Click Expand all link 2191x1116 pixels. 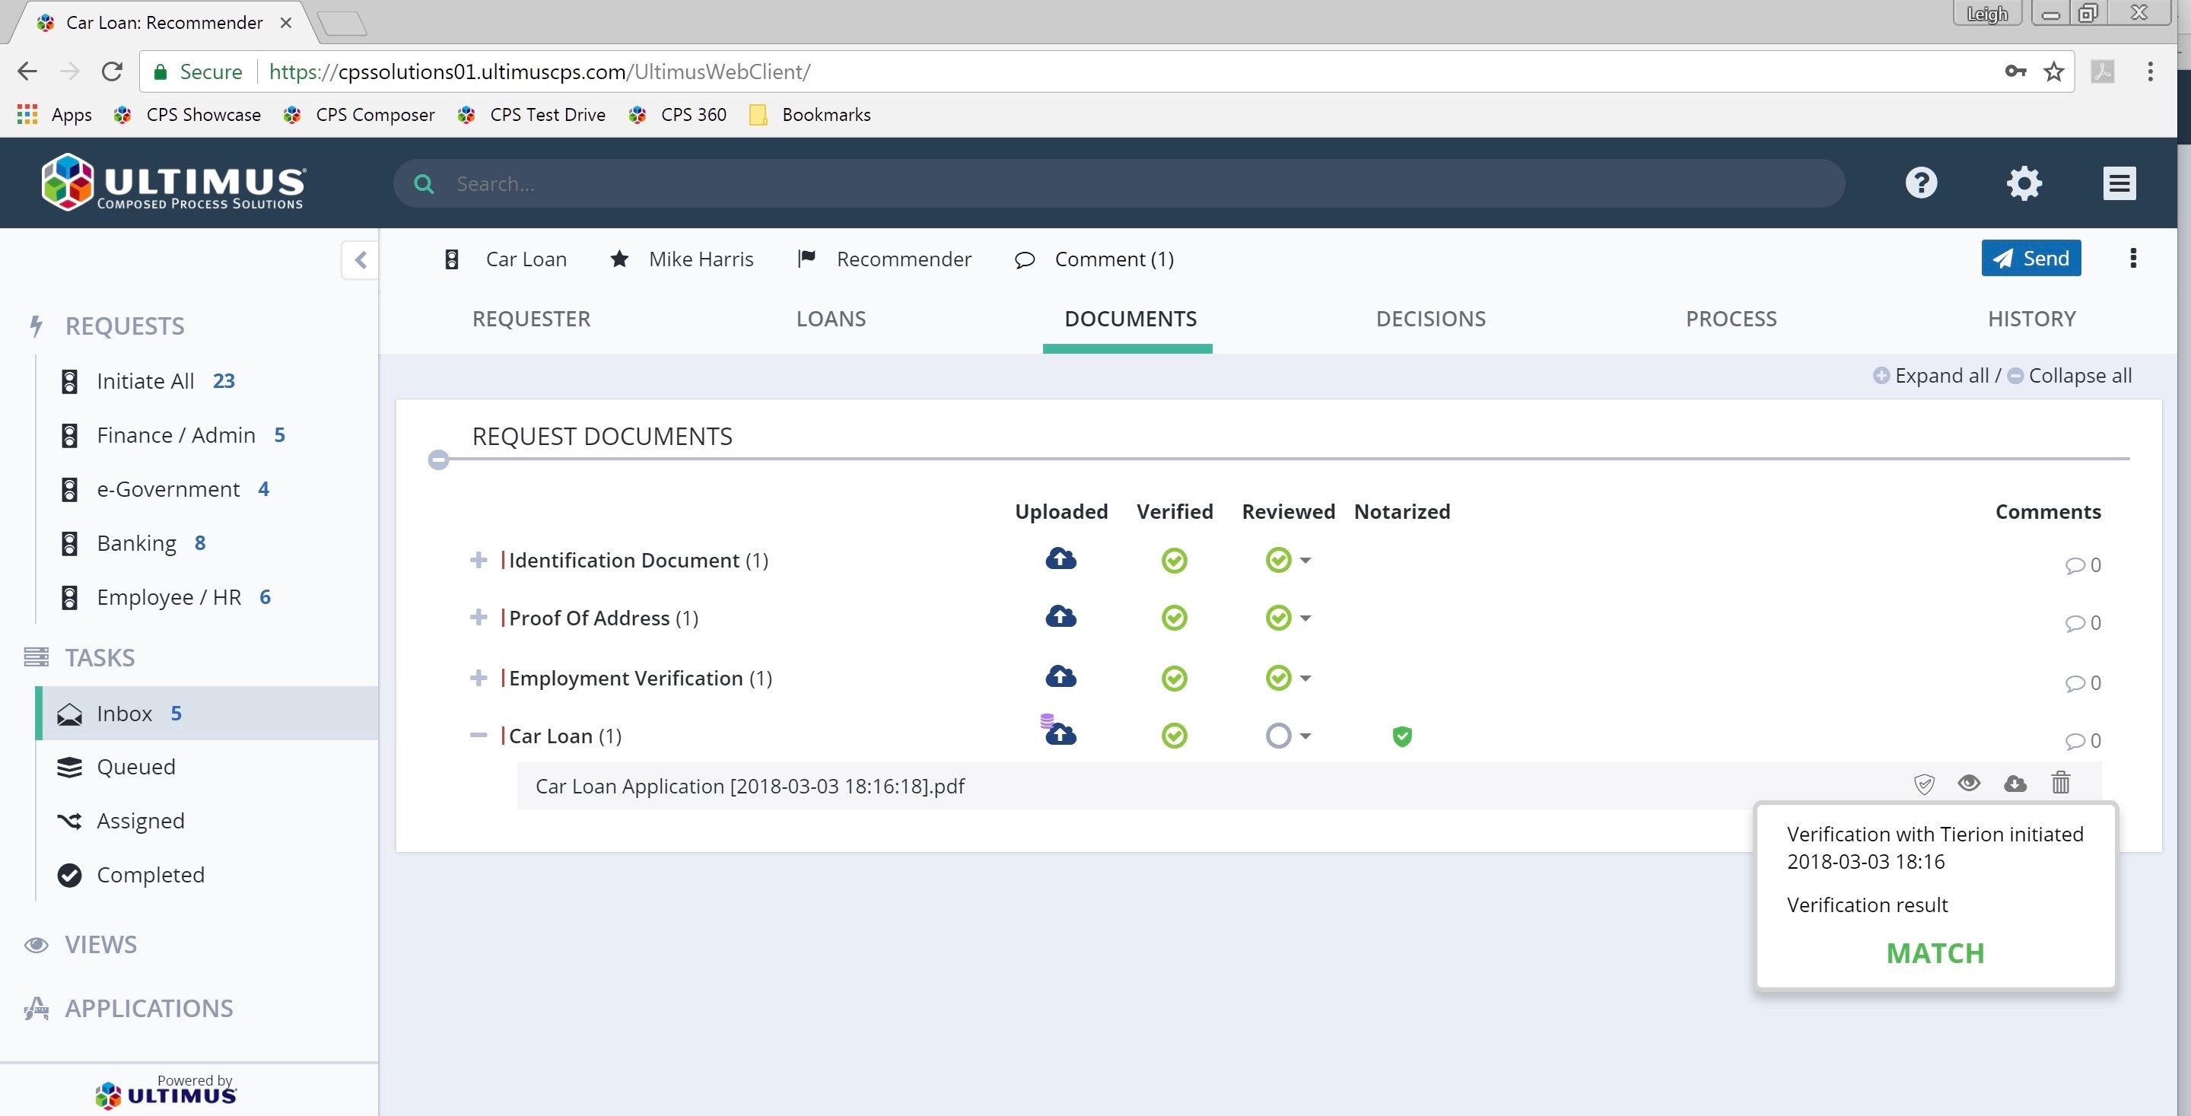coord(1931,375)
